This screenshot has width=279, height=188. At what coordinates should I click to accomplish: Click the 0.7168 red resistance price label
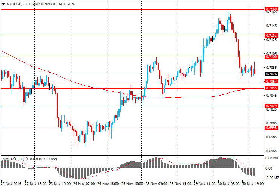[271, 9]
